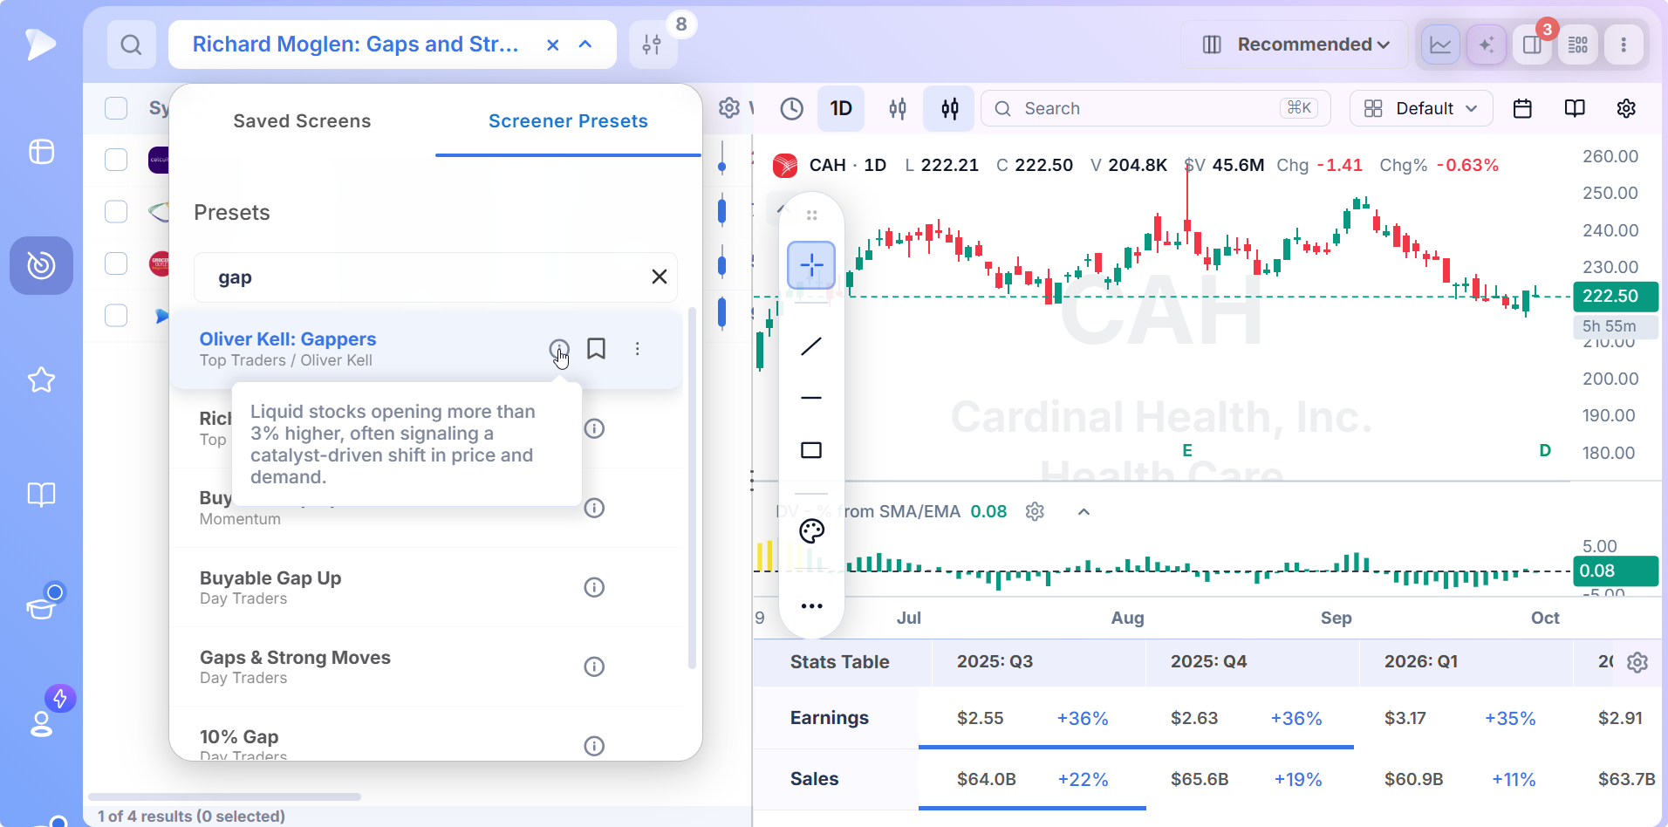1668x827 pixels.
Task: Toggle the candlestick chart style button
Action: tap(949, 108)
